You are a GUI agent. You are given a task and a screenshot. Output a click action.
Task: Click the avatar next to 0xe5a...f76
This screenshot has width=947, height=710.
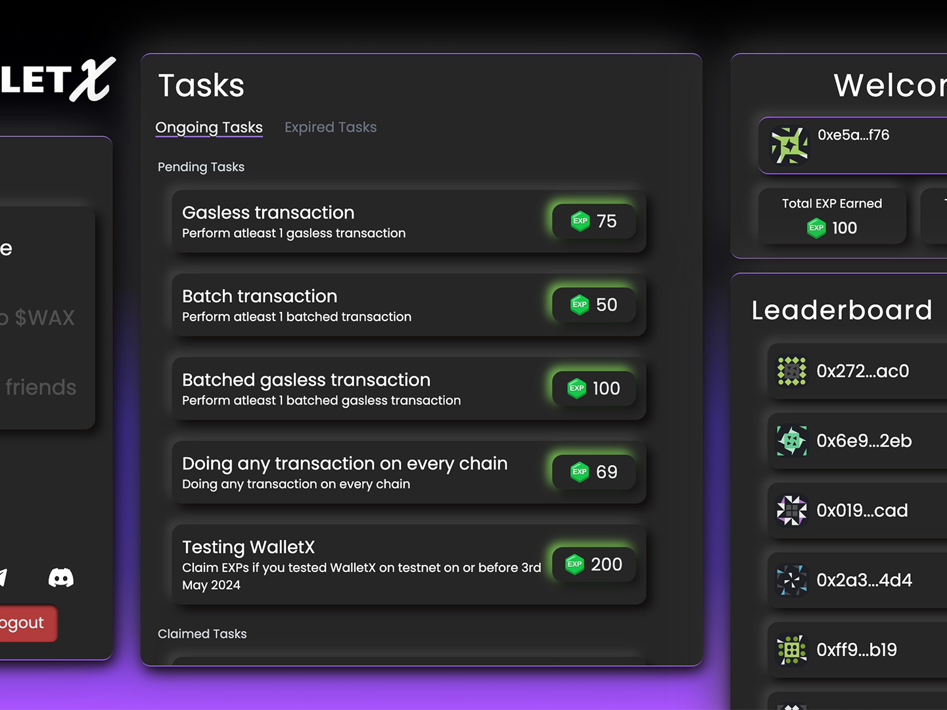pos(789,145)
